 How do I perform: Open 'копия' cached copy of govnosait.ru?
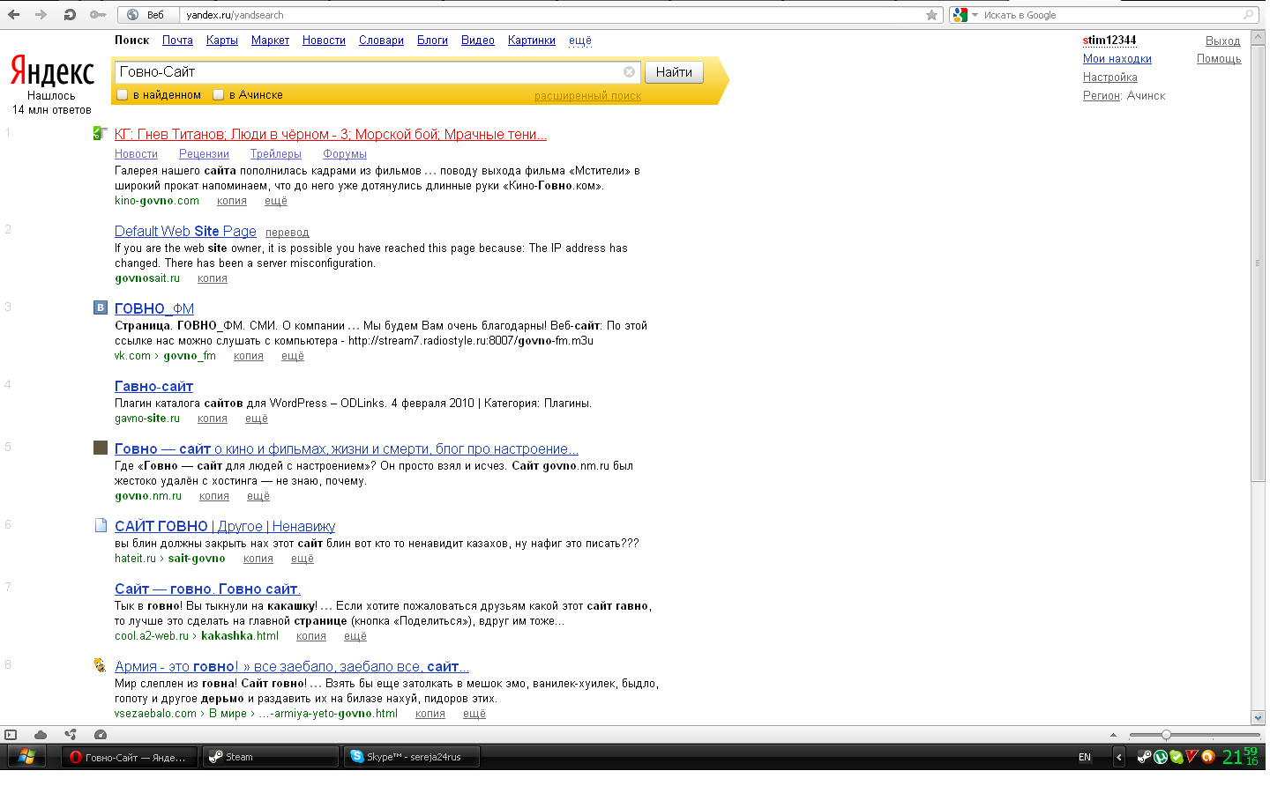[213, 278]
